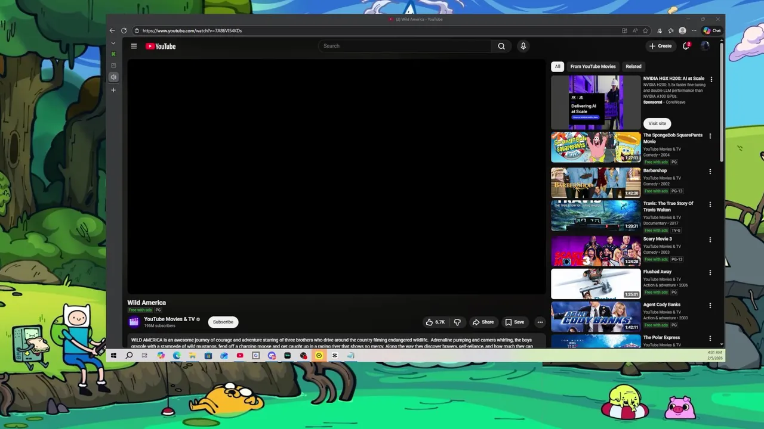Add a new tab with the plus icon

coord(113,90)
